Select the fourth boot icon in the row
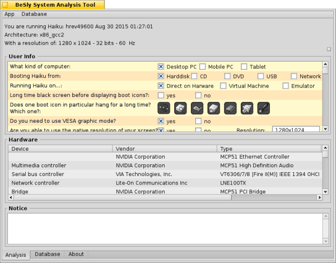The width and height of the screenshot is (336, 263). point(214,108)
